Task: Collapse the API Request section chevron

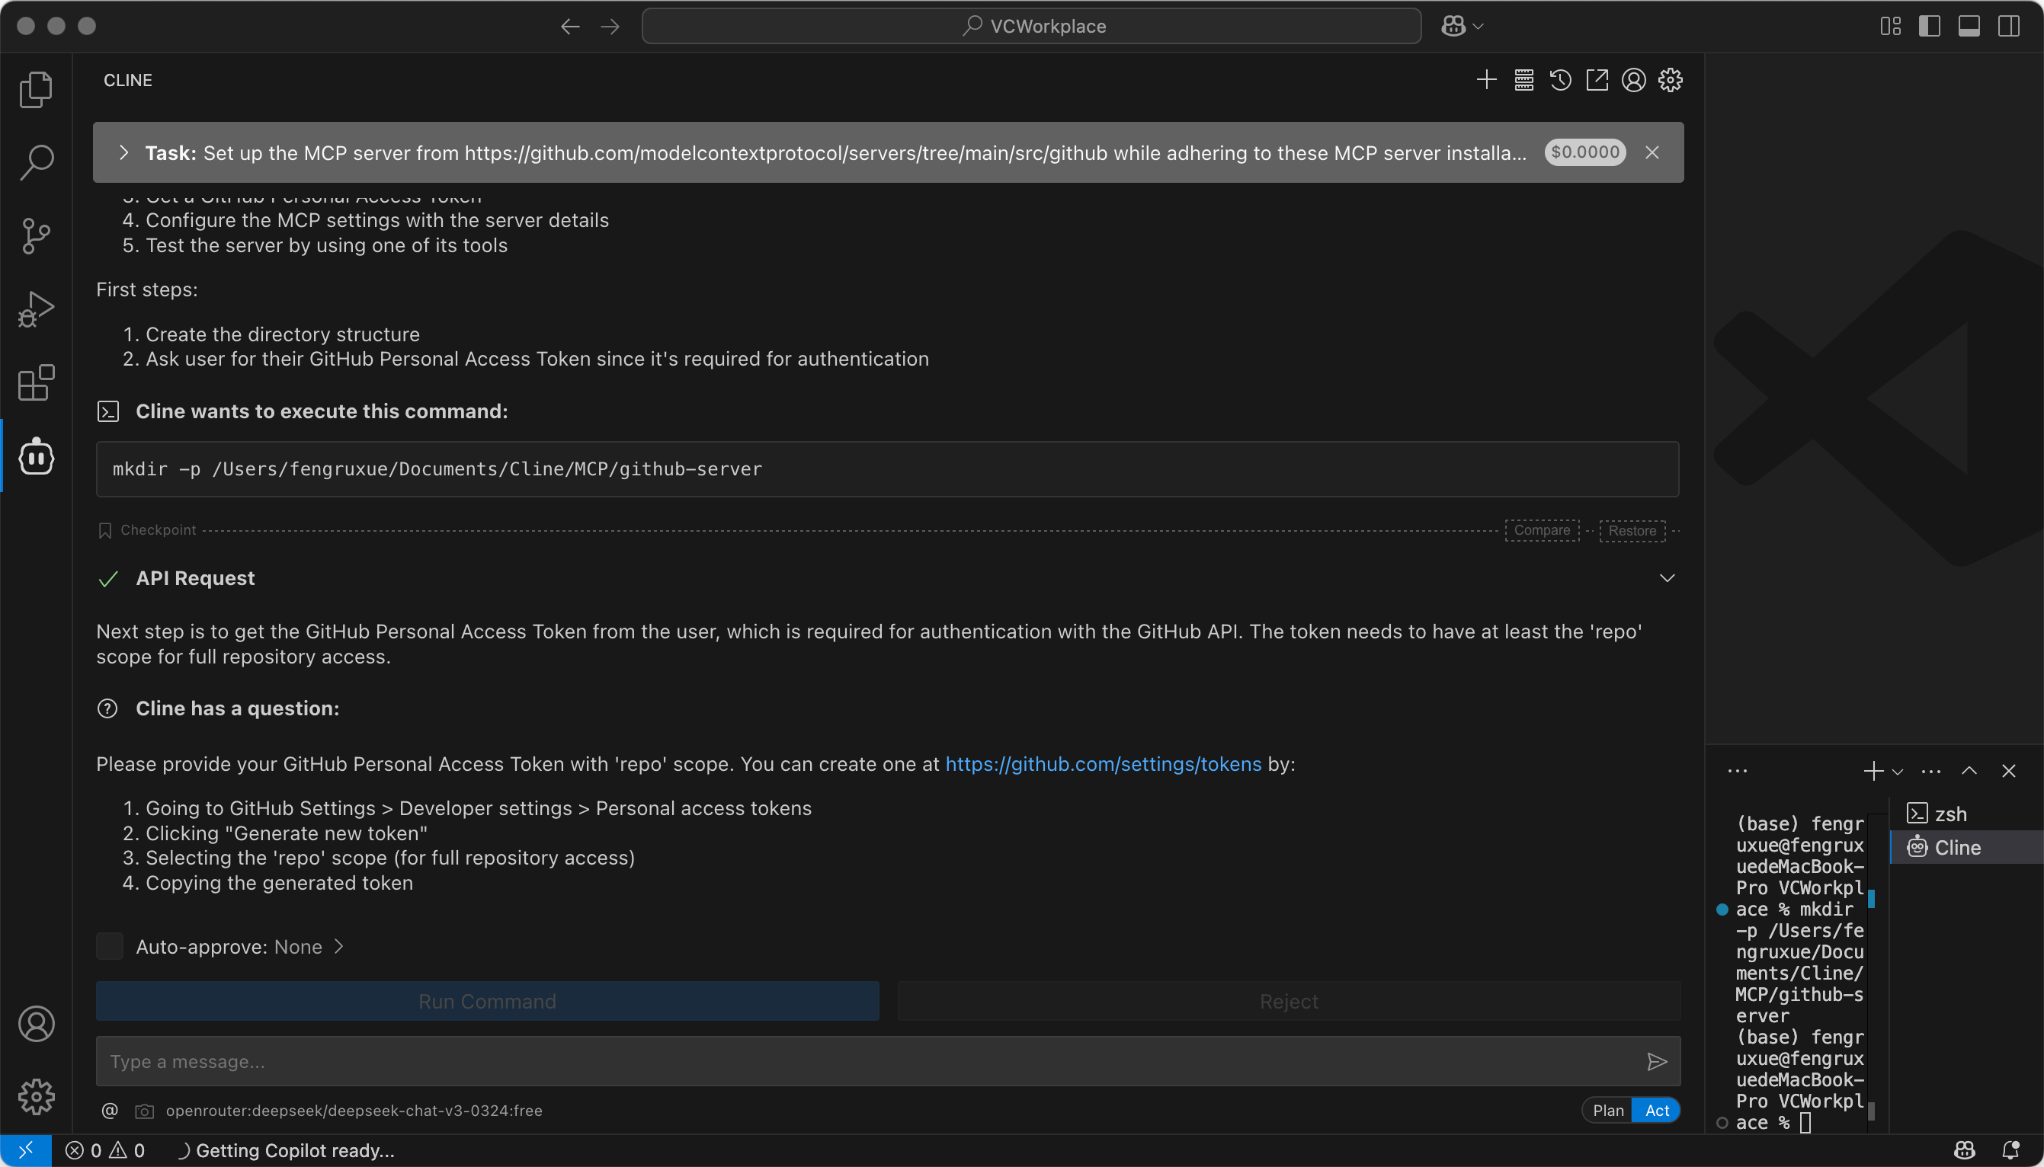Action: pyautogui.click(x=1667, y=578)
